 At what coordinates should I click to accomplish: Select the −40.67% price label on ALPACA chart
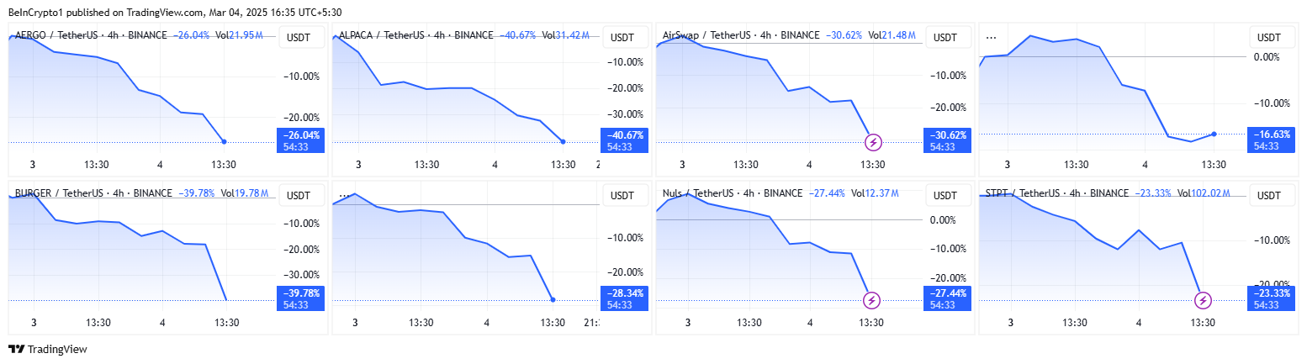[624, 135]
